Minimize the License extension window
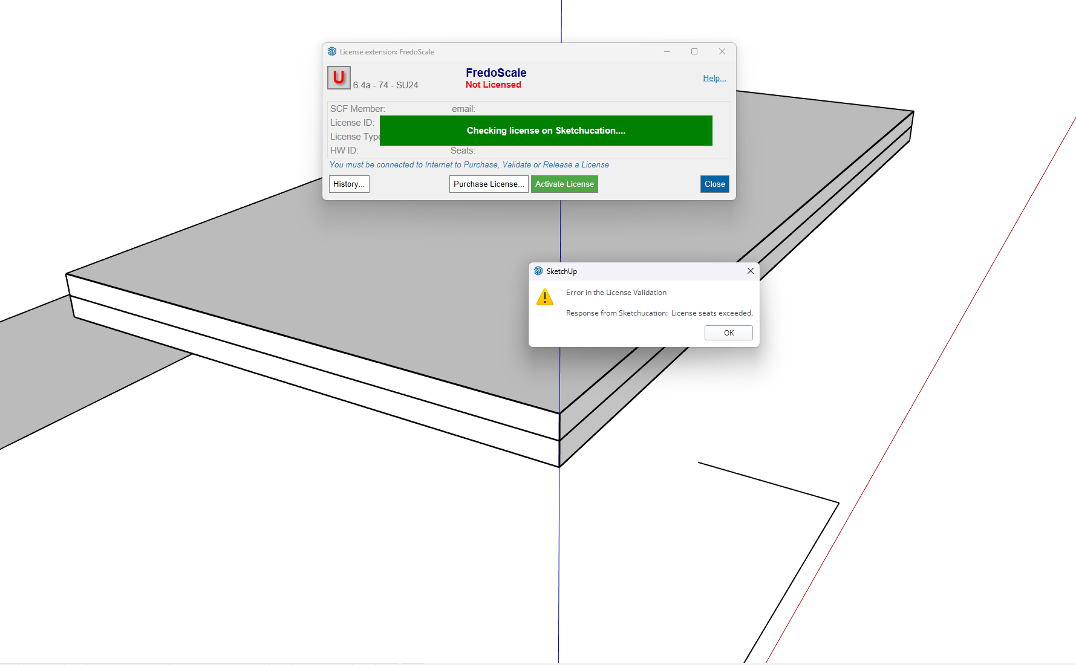The height and width of the screenshot is (665, 1076). coord(667,51)
